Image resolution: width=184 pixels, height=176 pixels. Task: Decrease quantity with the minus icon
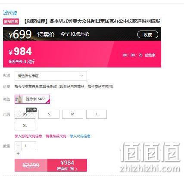click(18, 146)
